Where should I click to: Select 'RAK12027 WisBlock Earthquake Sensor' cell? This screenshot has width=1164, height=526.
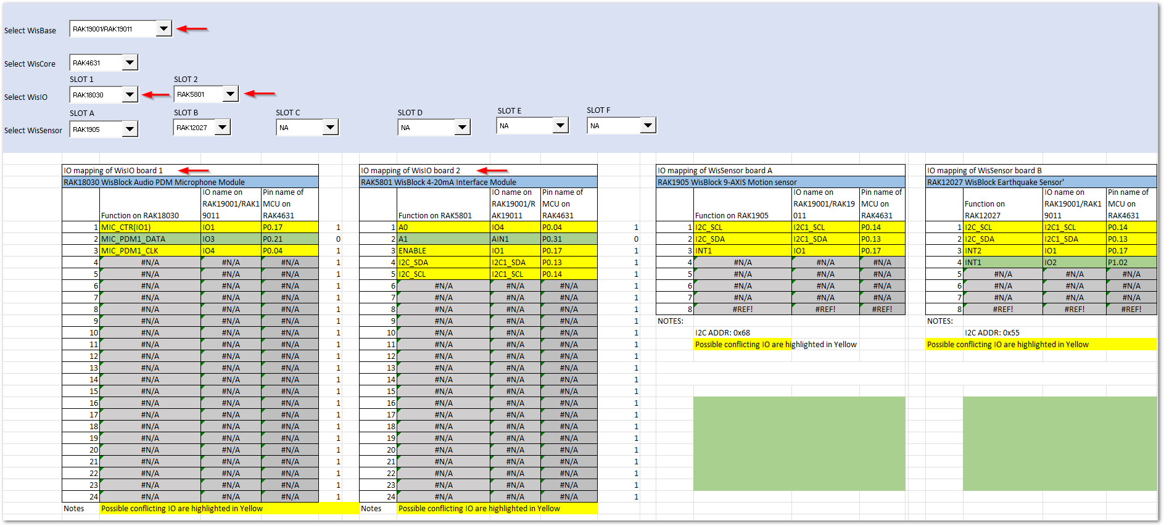(x=1041, y=182)
